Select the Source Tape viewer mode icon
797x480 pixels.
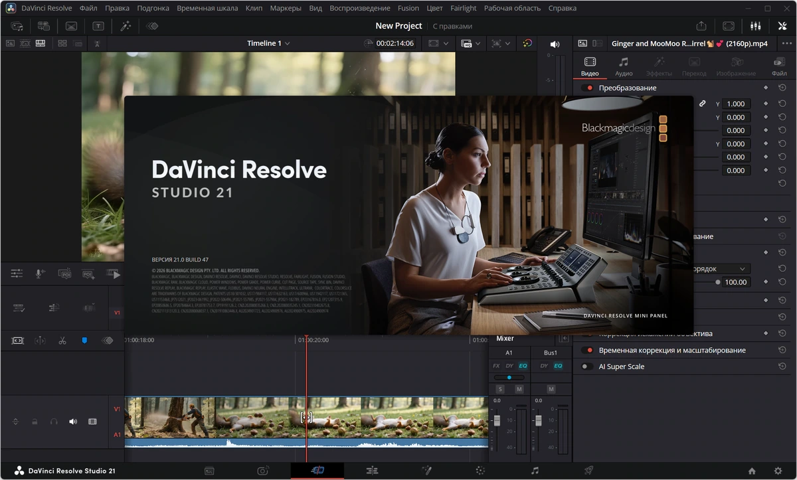pos(25,43)
